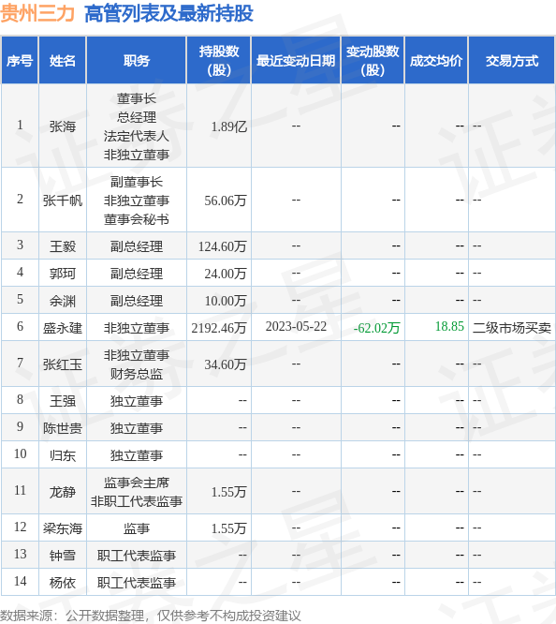Click the 法定代表人 position text
This screenshot has height=624, width=556.
click(137, 136)
